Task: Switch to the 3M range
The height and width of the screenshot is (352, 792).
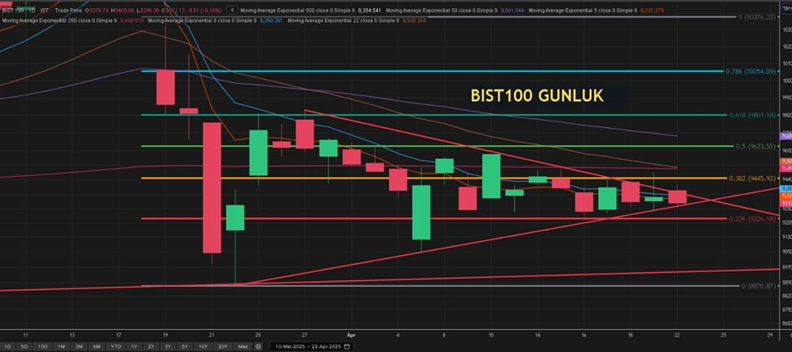Action: pos(78,346)
